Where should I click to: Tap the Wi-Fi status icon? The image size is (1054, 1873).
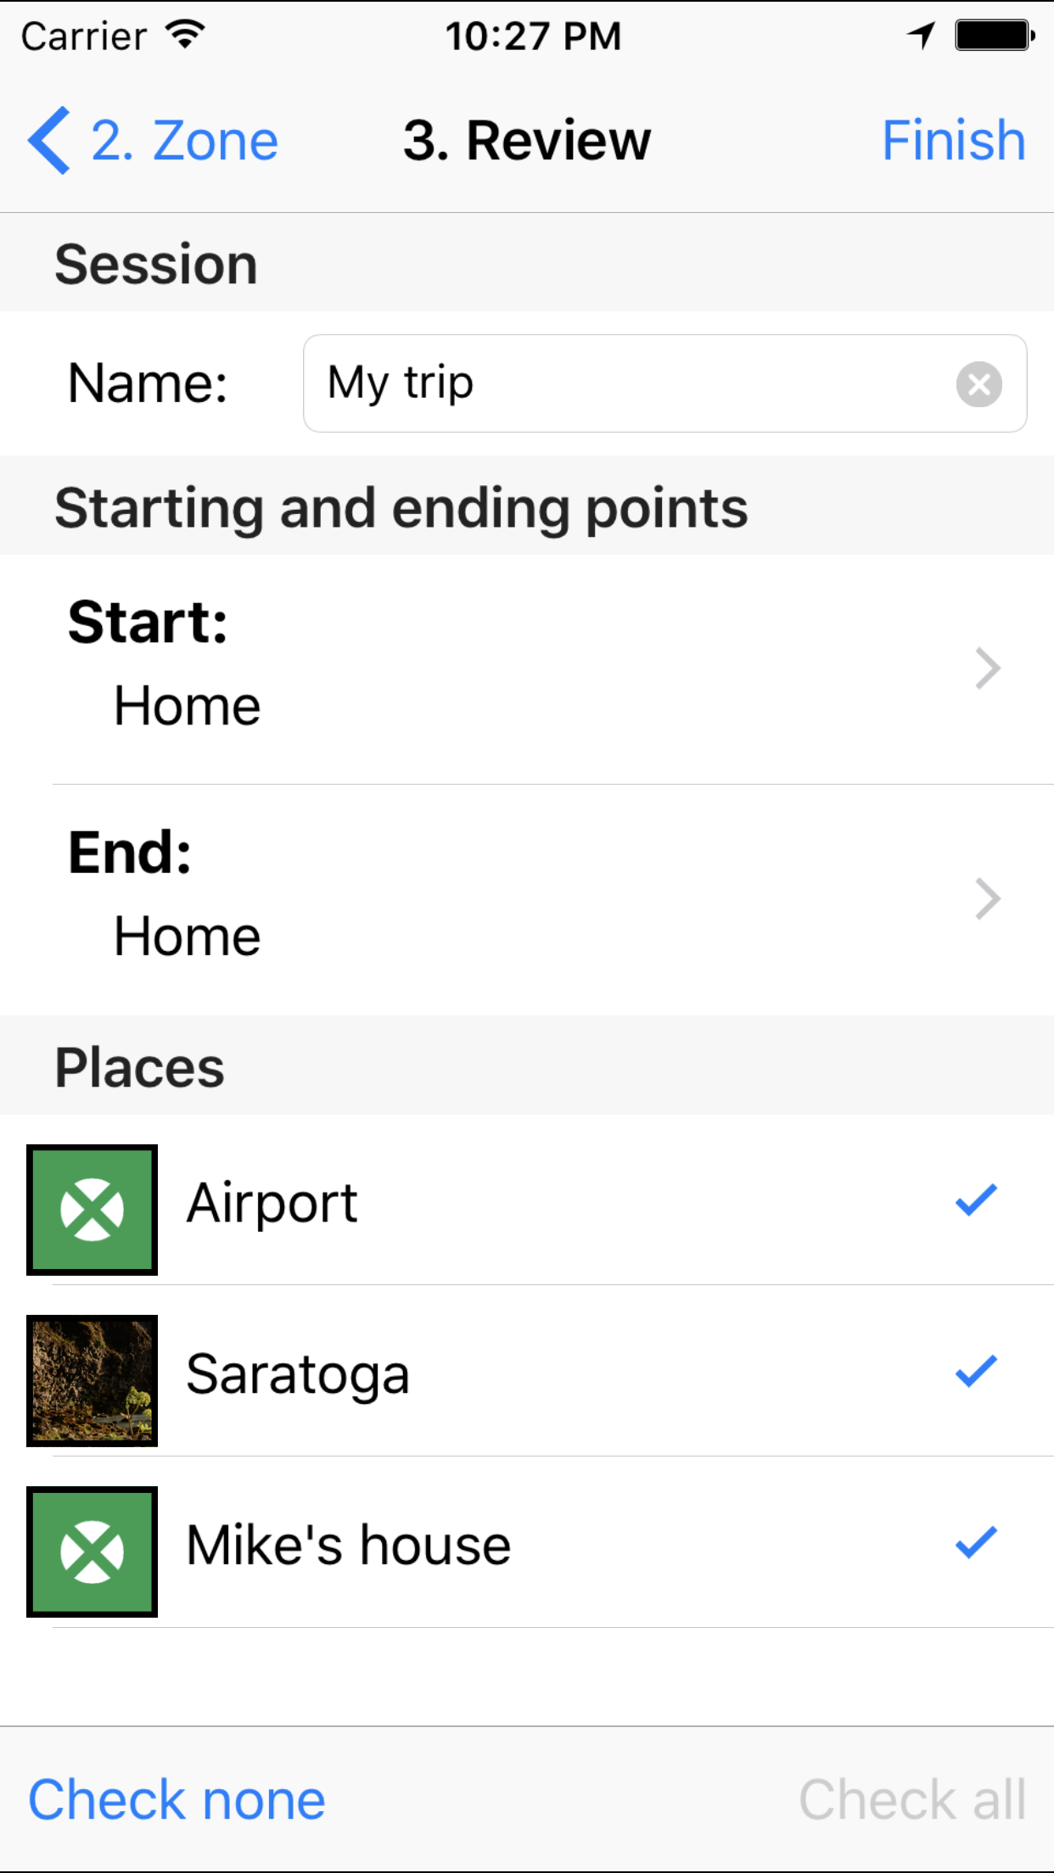pos(184,35)
